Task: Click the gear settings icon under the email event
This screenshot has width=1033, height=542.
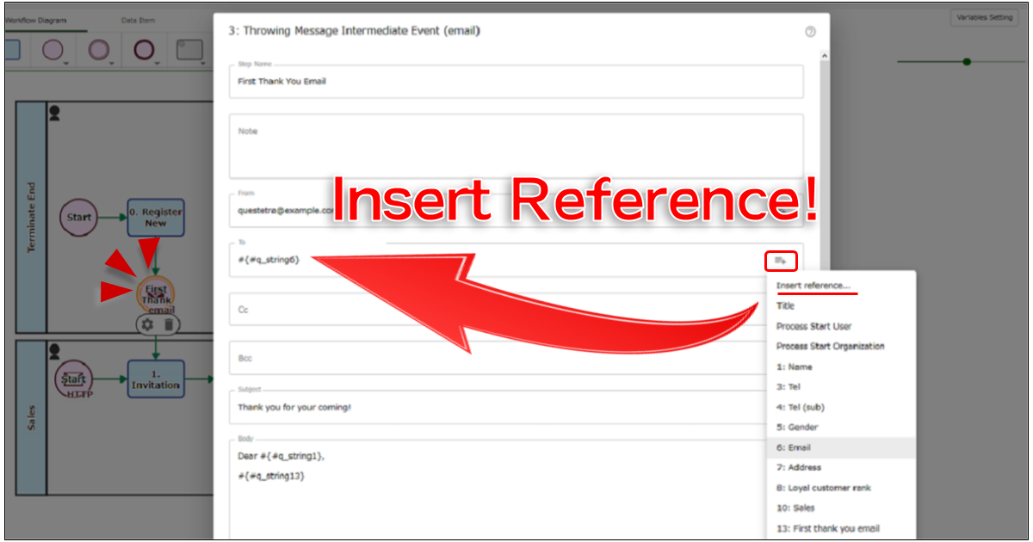Action: 147,324
